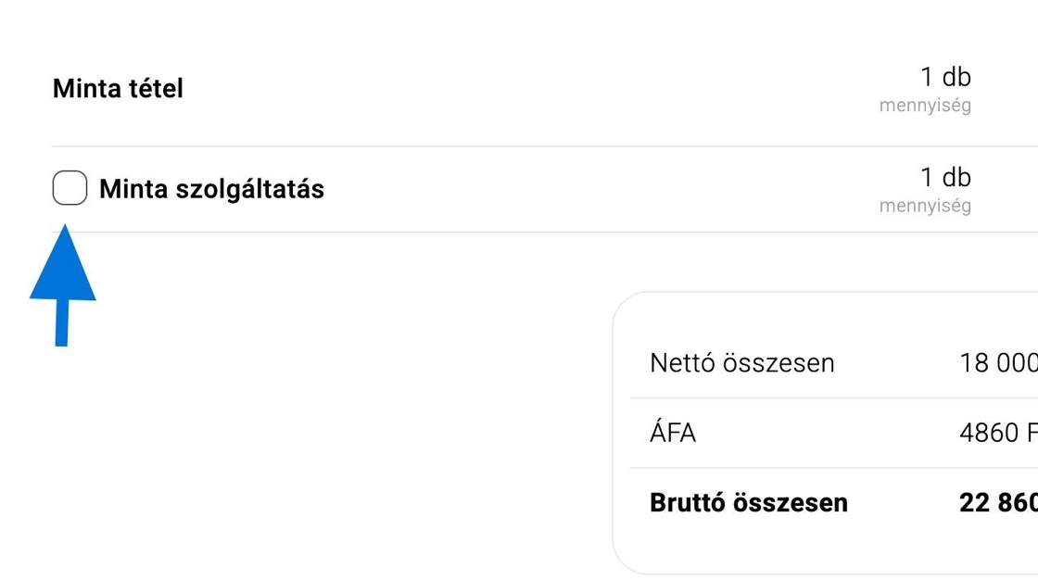Click the 1 db quantity of Minta tétel
1038x580 pixels.
pos(945,77)
